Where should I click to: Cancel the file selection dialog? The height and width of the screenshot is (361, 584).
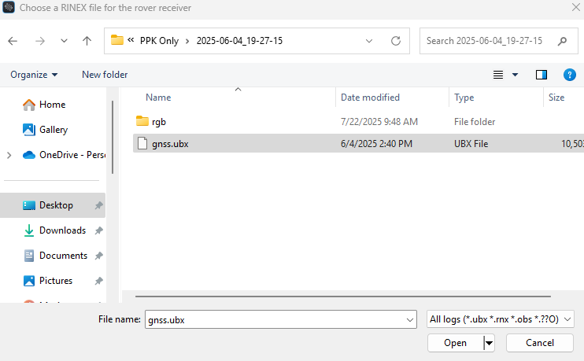[x=539, y=343]
